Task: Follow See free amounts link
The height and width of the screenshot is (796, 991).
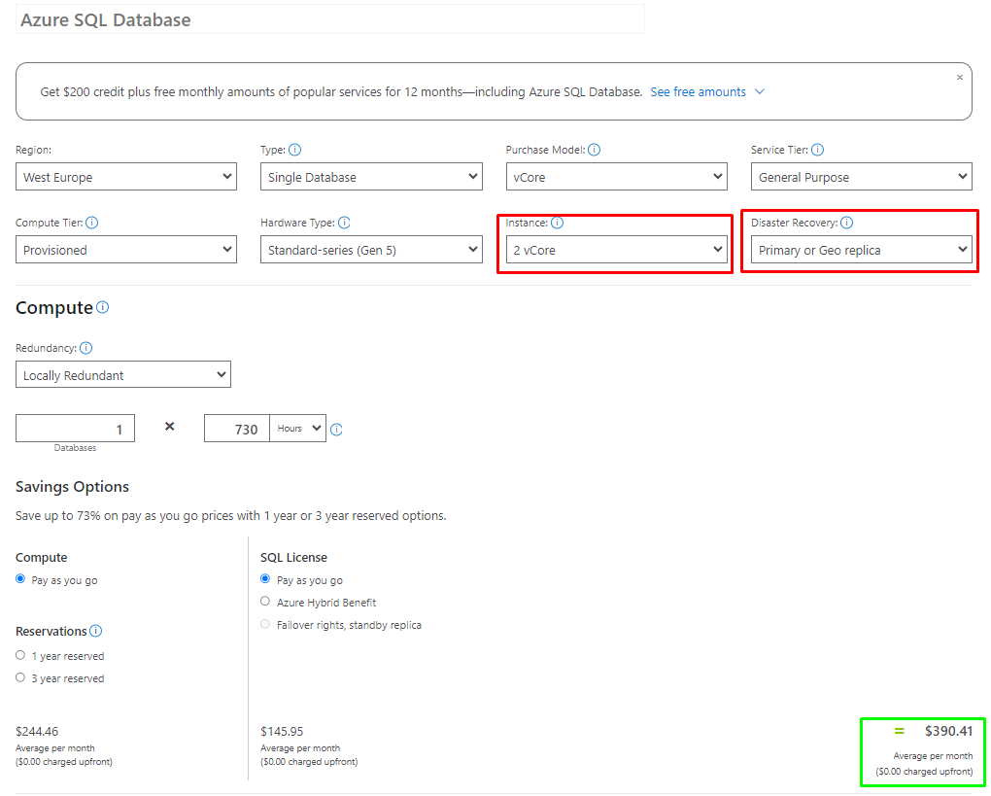Action: [698, 91]
